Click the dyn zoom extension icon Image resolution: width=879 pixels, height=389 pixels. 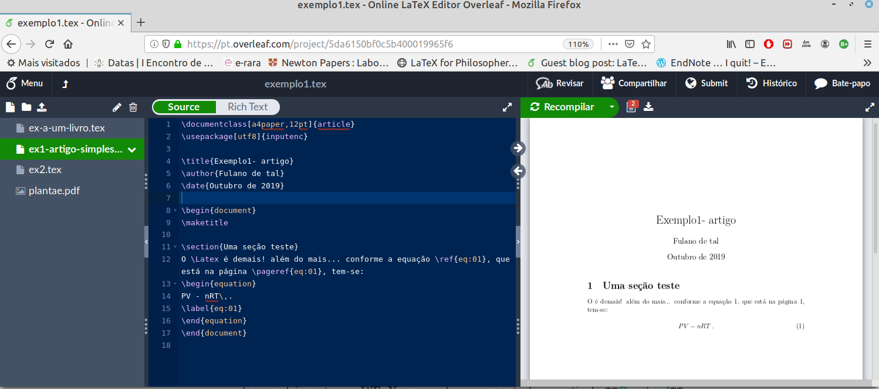click(806, 44)
